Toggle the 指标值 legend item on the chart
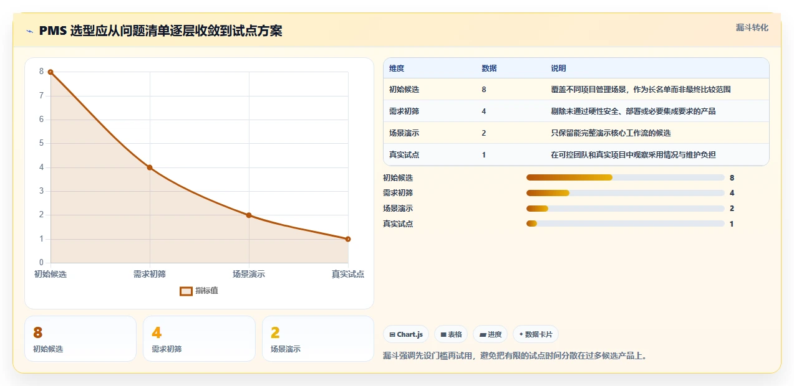This screenshot has width=794, height=386. click(x=199, y=291)
